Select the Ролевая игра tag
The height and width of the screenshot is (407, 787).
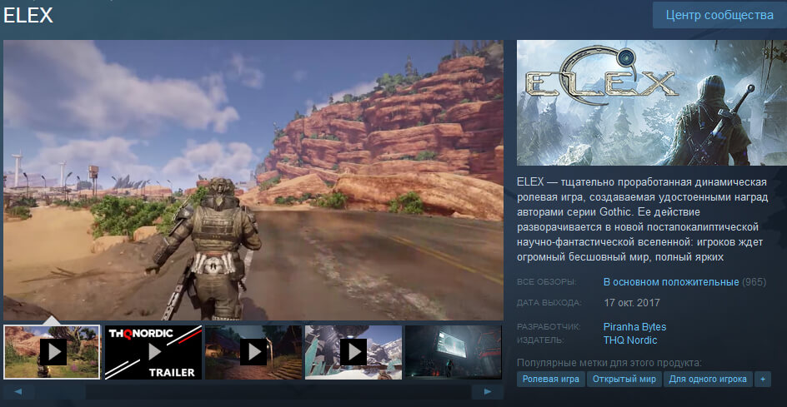tap(550, 379)
